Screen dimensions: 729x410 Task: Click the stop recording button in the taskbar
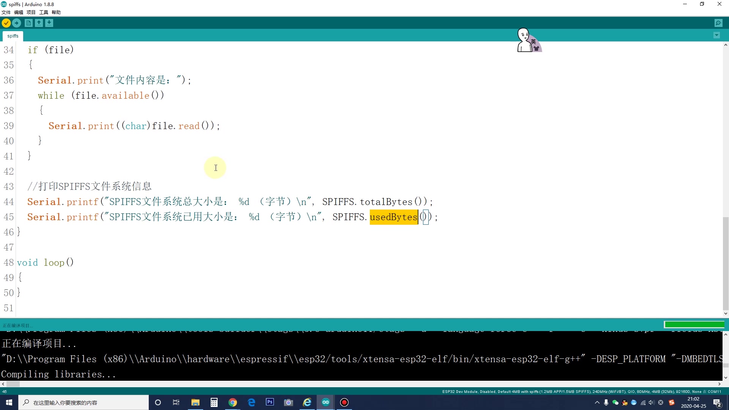[x=344, y=402]
